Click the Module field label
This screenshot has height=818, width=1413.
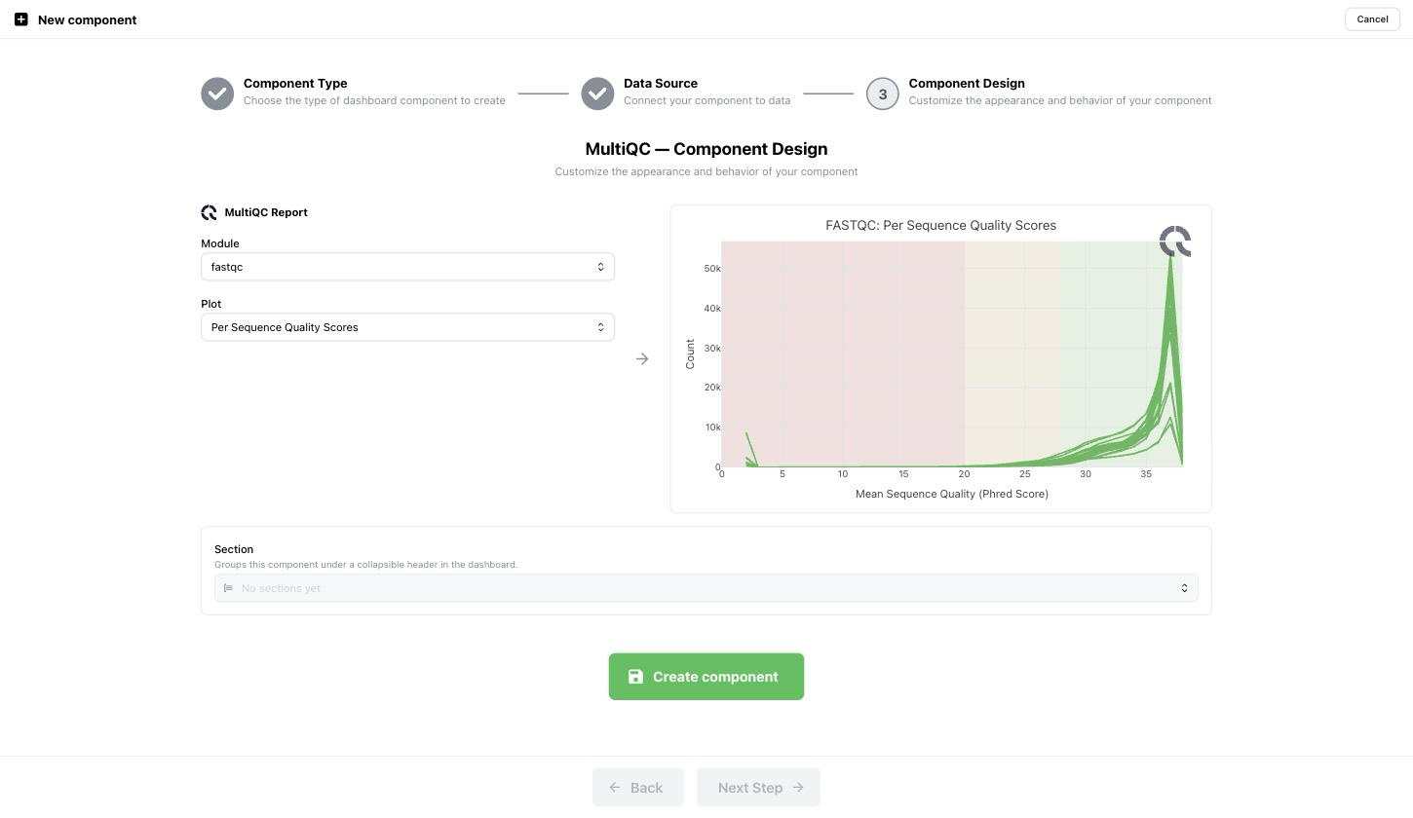tap(220, 243)
